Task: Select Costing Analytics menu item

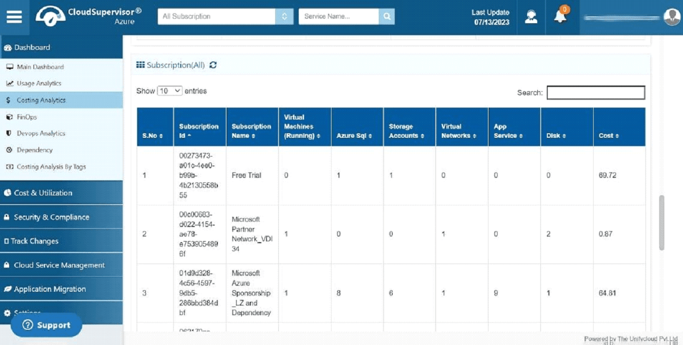Action: point(61,100)
